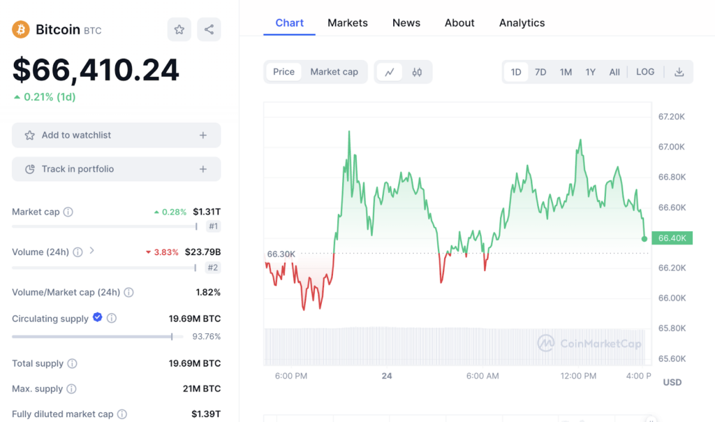Viewport: 715px width, 422px height.
Task: Click info icon next to Volume (24h)
Action: (x=78, y=252)
